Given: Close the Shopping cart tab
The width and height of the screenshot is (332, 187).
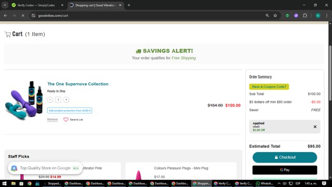Looking at the screenshot, I should tap(120, 5).
